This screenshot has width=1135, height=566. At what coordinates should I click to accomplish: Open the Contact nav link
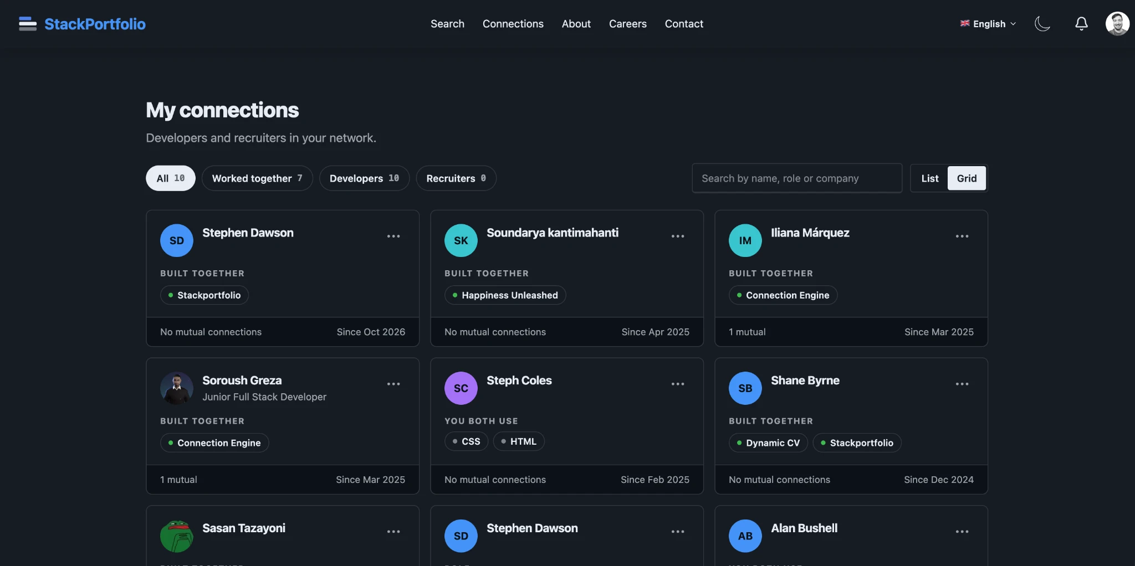(684, 24)
